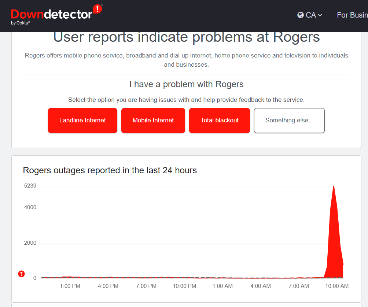Click the Rogers service description paragraph
368x307 pixels.
click(186, 60)
